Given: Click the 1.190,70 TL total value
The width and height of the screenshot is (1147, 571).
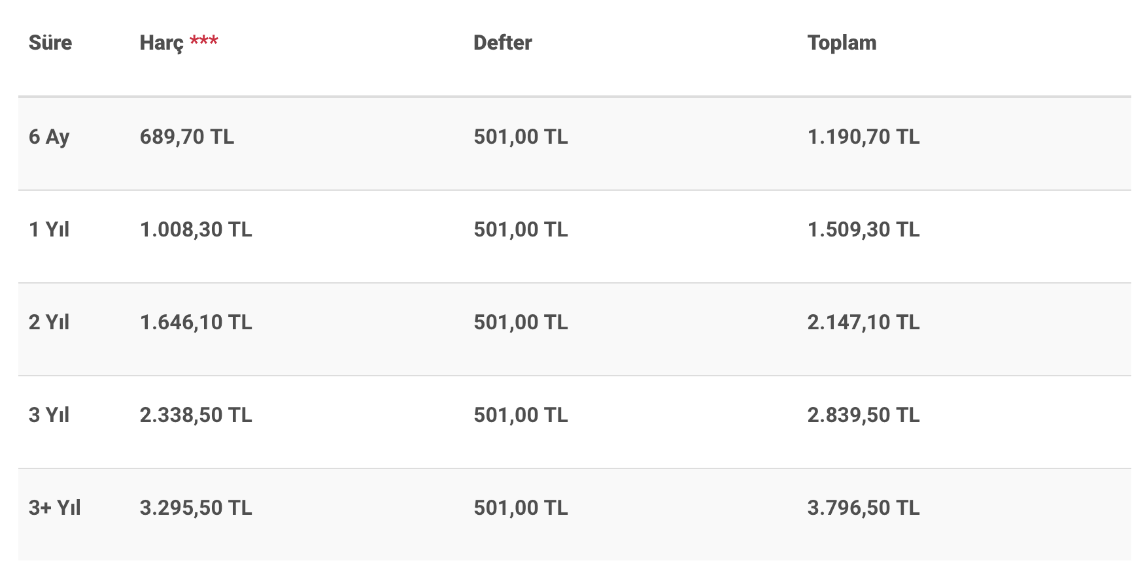Looking at the screenshot, I should tap(863, 137).
